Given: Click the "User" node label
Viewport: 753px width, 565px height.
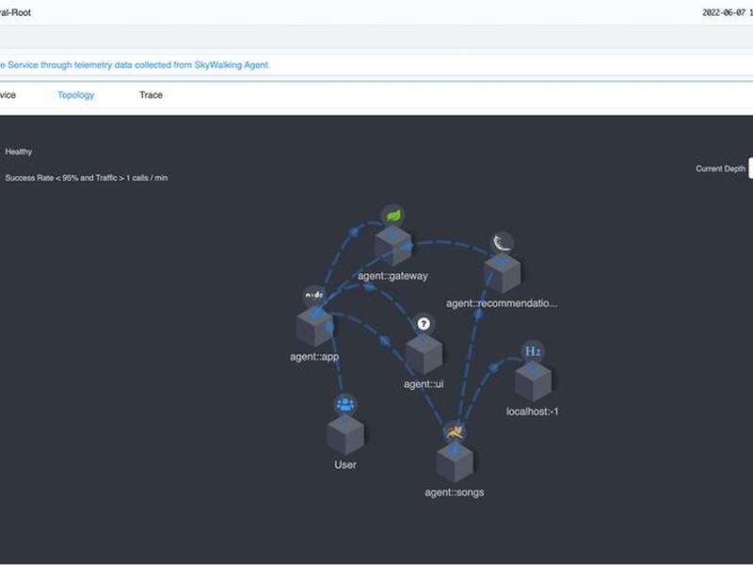Looking at the screenshot, I should (x=345, y=464).
